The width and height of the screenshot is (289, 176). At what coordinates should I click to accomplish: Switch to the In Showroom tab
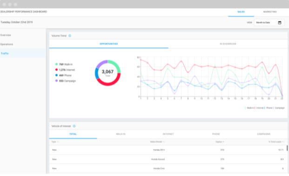228,44
